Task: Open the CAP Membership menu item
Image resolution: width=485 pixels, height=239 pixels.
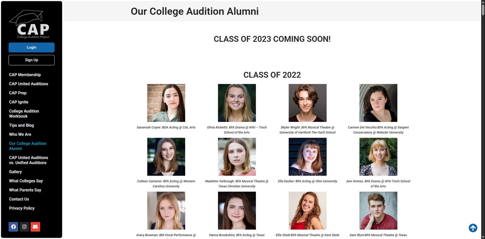Action: [25, 75]
